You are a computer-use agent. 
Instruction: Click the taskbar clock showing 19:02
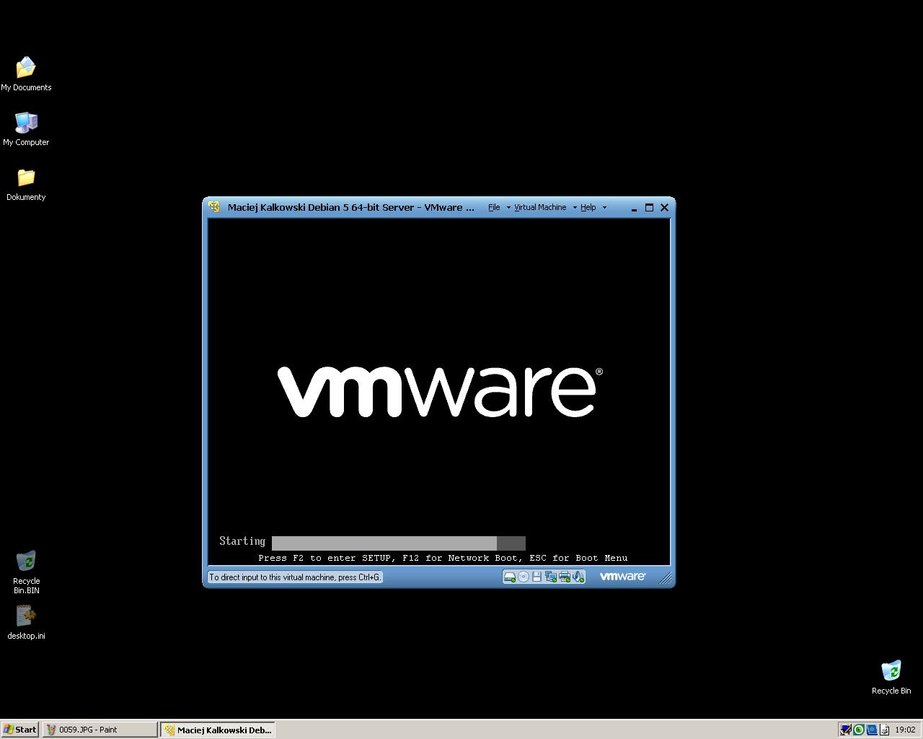pyautogui.click(x=905, y=730)
